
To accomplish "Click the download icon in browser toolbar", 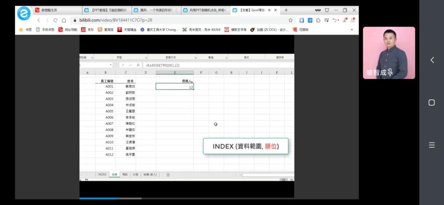I will click(344, 20).
